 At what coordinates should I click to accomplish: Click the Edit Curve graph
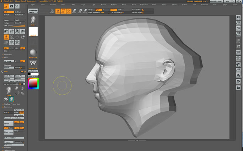(15, 26)
